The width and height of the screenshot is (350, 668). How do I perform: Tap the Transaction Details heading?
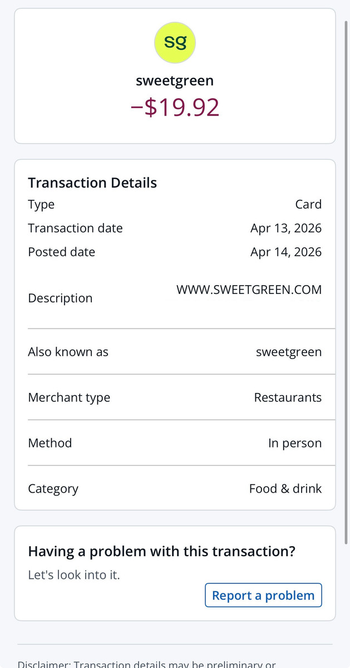[92, 183]
